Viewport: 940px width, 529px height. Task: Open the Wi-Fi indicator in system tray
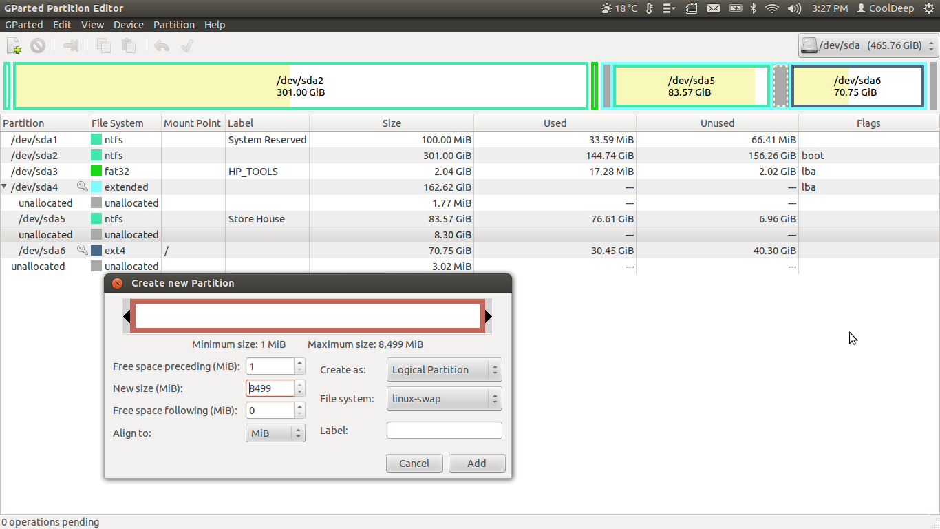coord(772,8)
